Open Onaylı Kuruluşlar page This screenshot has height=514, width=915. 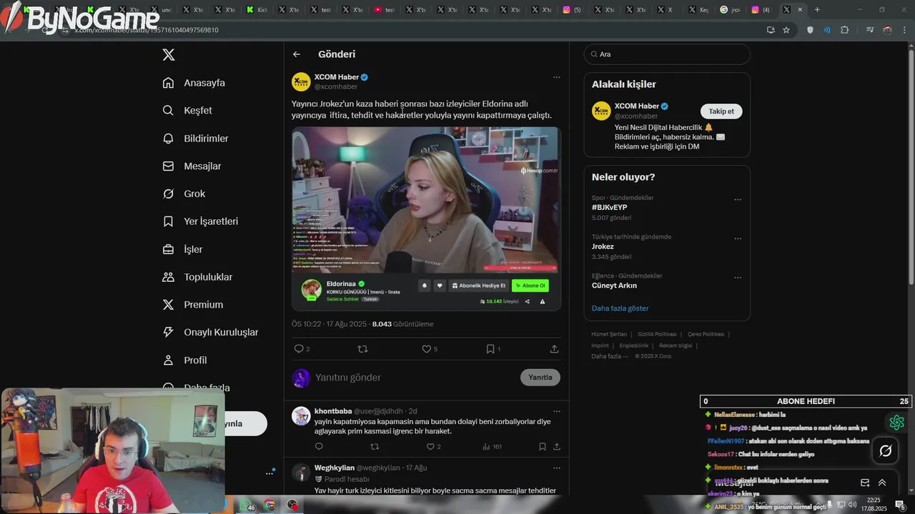[x=210, y=332]
